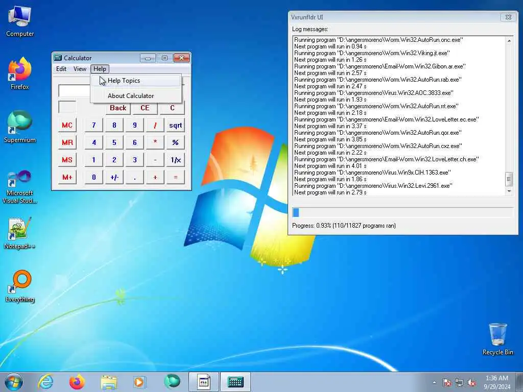The image size is (523, 392).
Task: Choose About Calculator from the menu
Action: (x=136, y=95)
